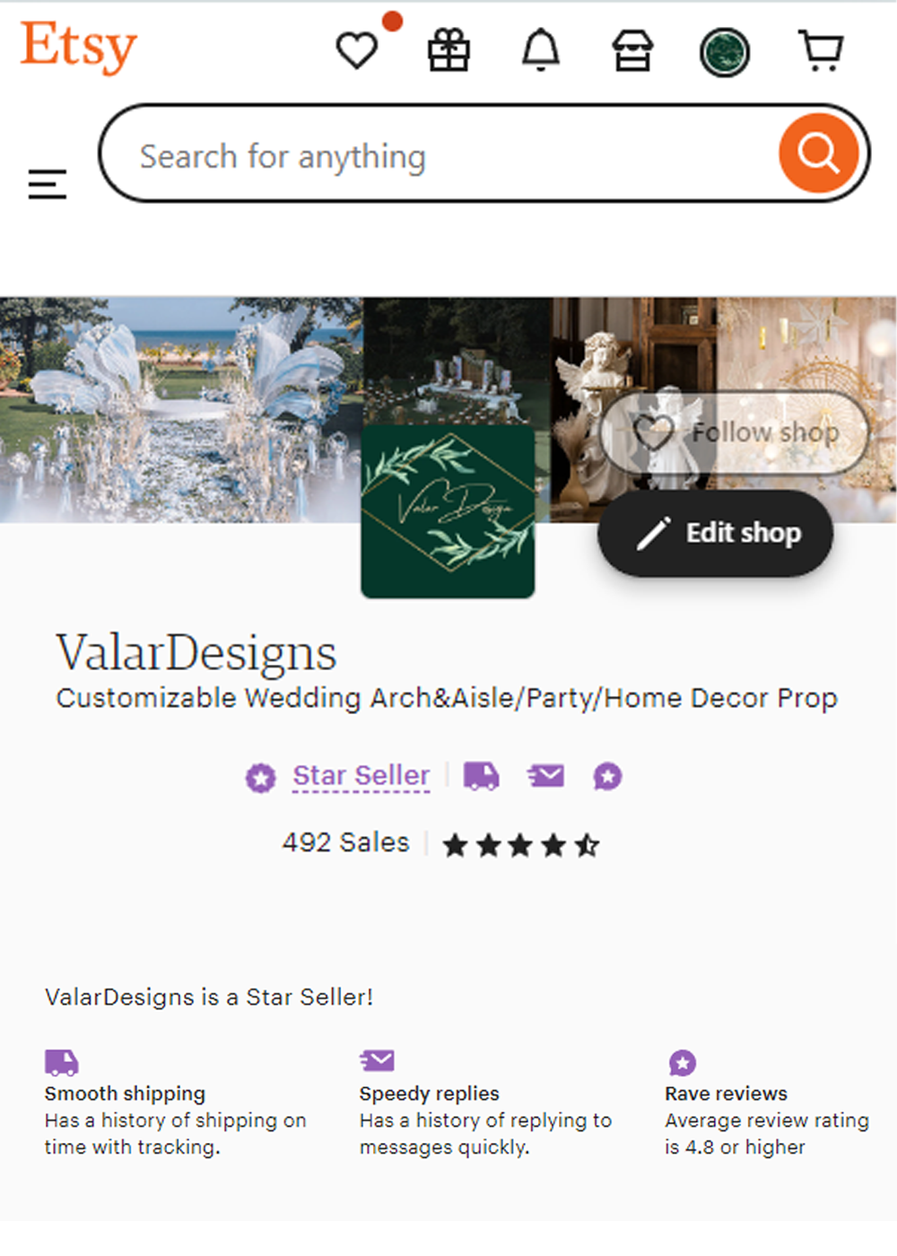The image size is (897, 1256).
Task: Open Shop Manager storefront icon
Action: pyautogui.click(x=632, y=50)
